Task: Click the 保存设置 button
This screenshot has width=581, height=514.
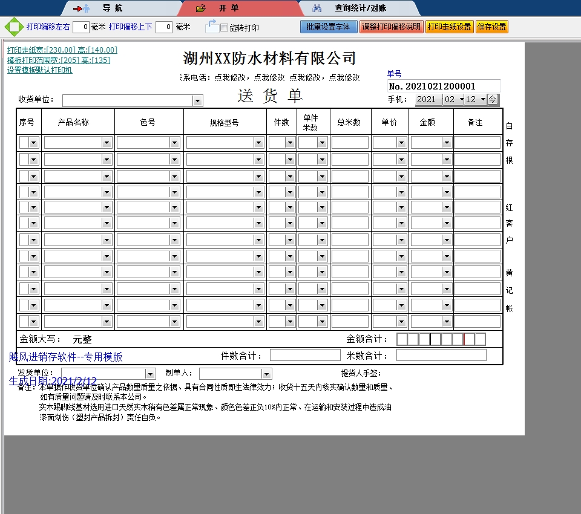Action: [x=491, y=27]
